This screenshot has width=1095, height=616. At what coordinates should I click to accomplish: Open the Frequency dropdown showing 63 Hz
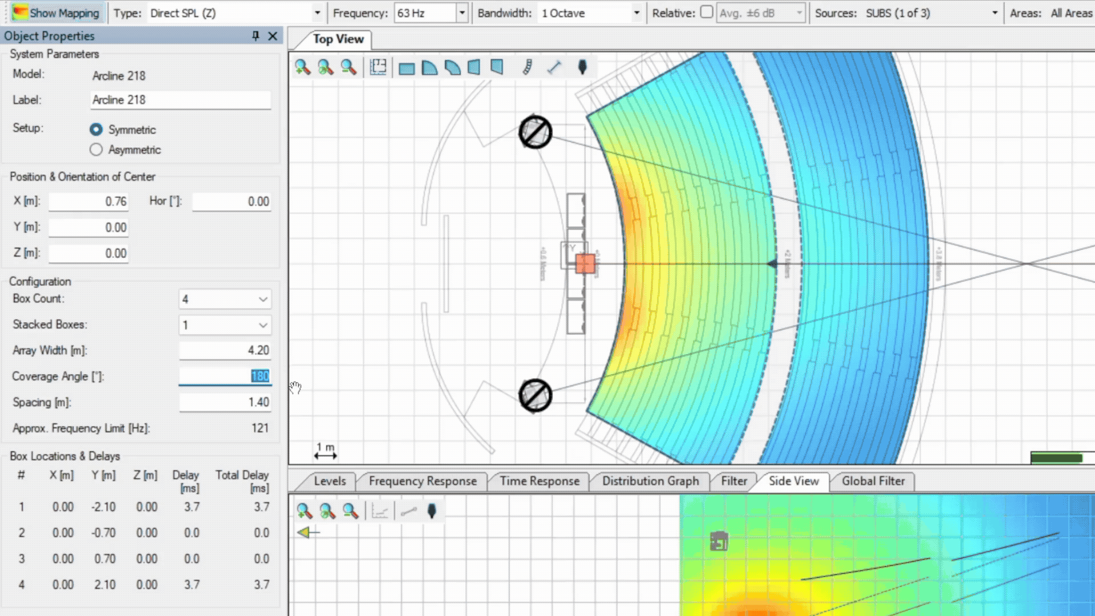(462, 13)
